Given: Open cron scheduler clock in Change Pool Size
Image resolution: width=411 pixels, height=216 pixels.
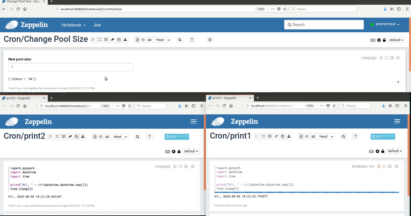Looking at the screenshot, I should pos(210,40).
